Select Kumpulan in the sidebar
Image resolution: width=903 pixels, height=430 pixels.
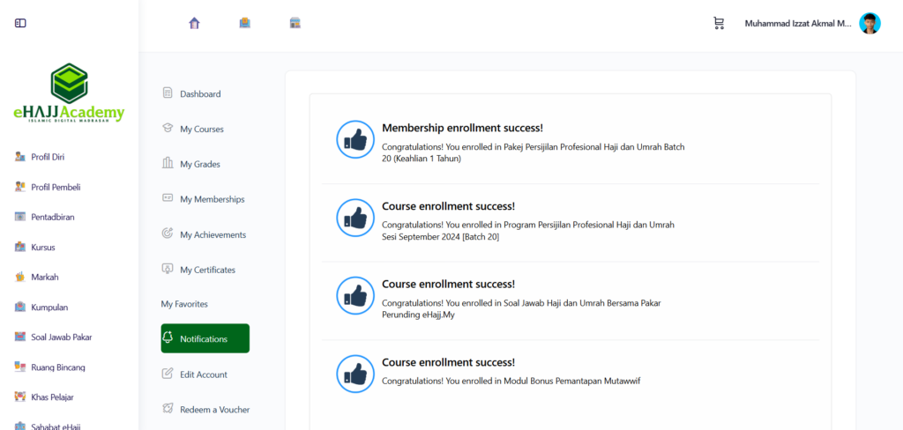click(49, 307)
